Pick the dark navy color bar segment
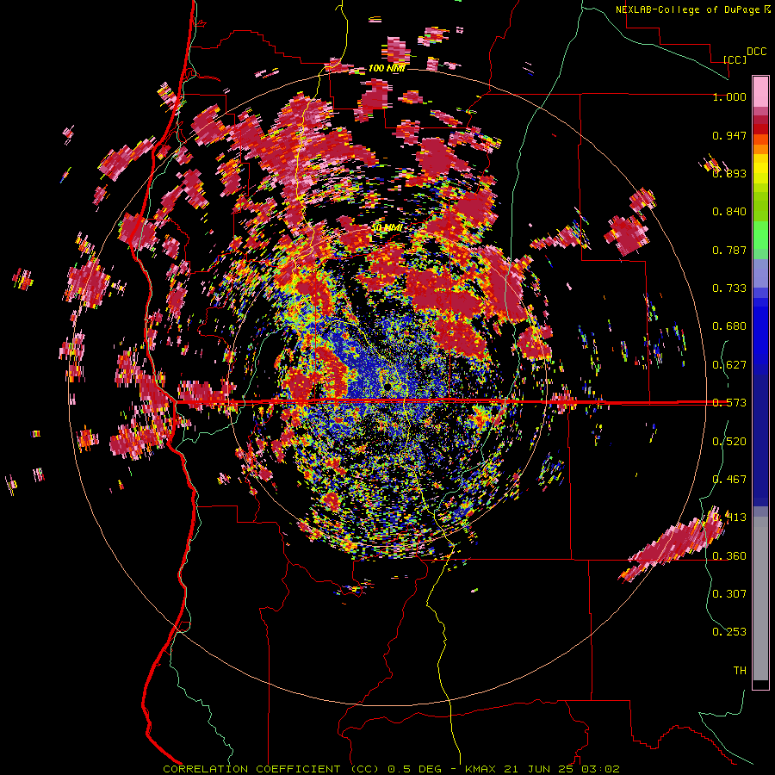Viewport: 775px width, 775px height. coord(760,440)
